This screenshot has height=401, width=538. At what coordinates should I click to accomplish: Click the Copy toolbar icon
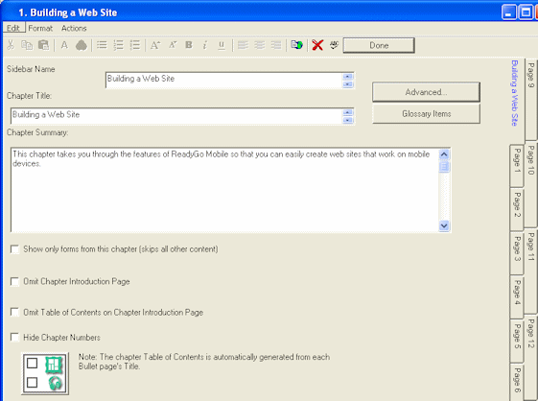pyautogui.click(x=27, y=45)
